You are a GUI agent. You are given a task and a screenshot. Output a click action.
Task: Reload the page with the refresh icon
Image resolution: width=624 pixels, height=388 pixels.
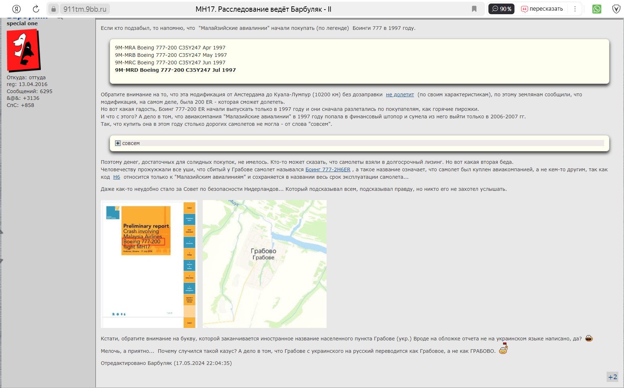[36, 9]
